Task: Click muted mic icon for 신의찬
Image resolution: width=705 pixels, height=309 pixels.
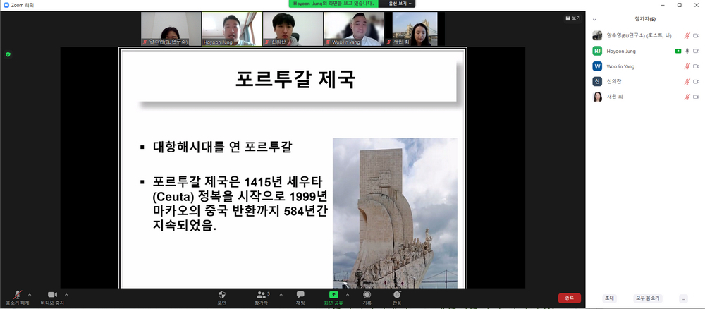Action: 687,81
